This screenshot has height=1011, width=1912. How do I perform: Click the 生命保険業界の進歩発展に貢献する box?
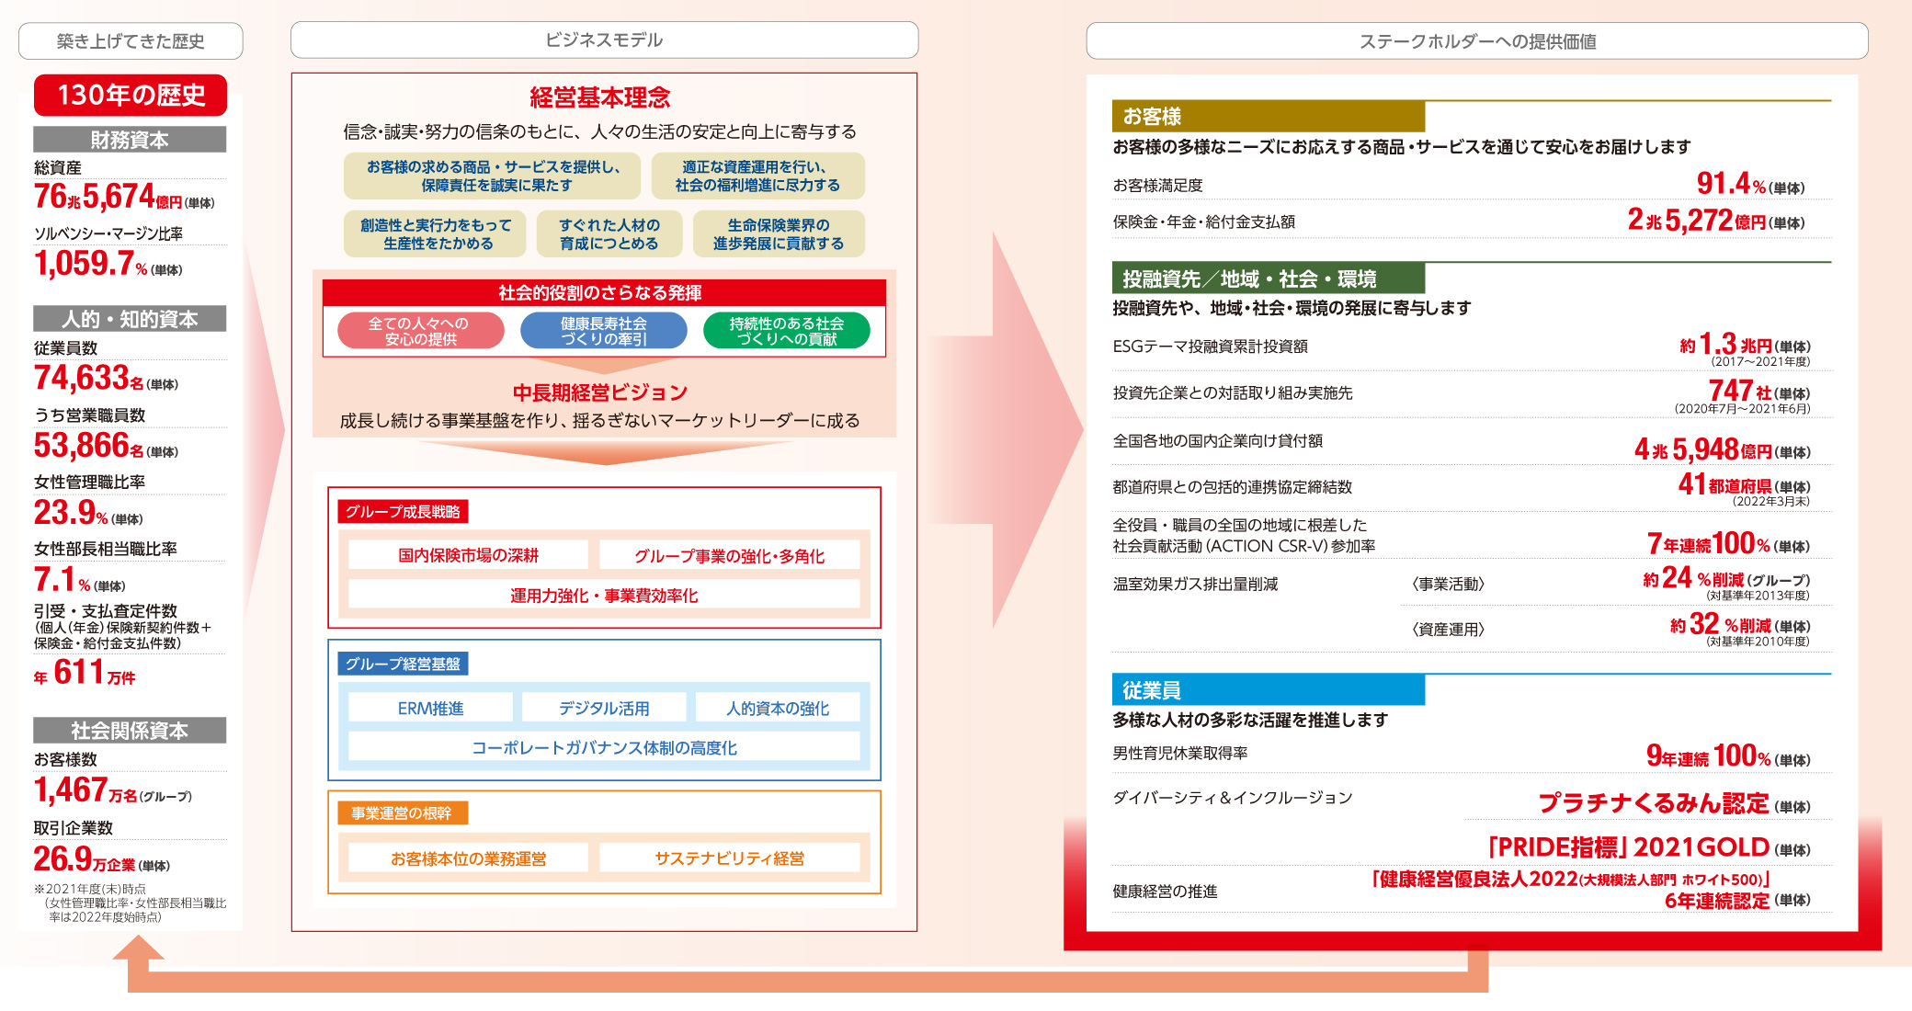(779, 234)
